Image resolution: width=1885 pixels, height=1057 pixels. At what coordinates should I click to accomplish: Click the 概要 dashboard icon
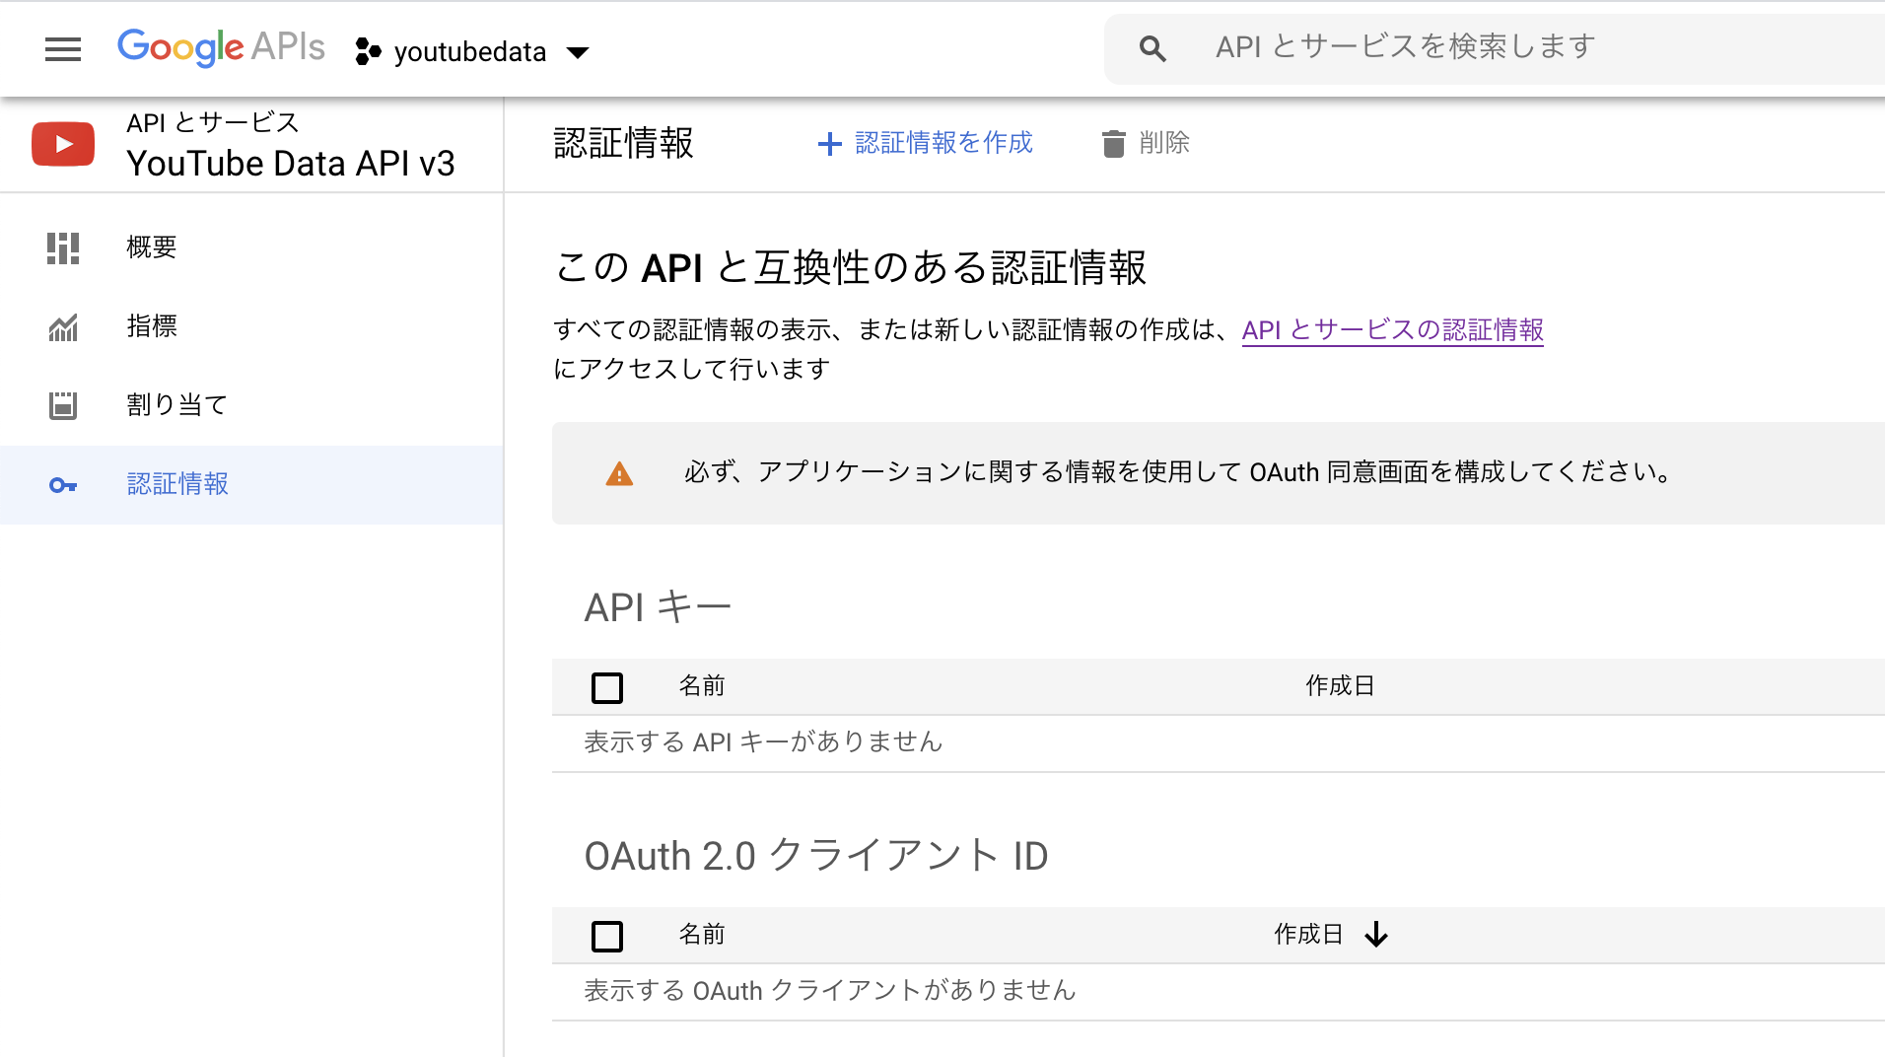(63, 248)
